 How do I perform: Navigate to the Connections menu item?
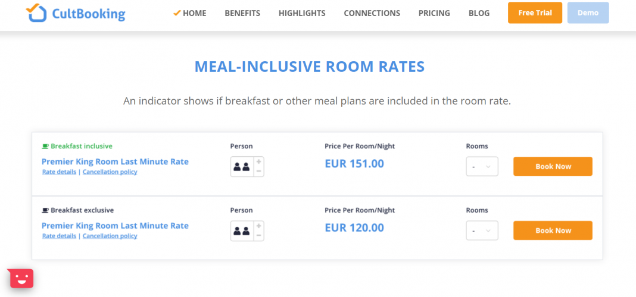click(x=372, y=13)
